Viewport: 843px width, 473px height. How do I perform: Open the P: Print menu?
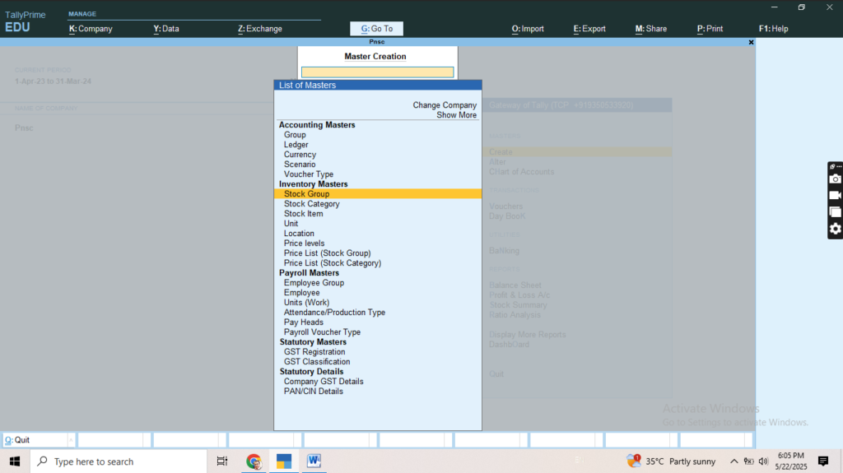pyautogui.click(x=710, y=29)
